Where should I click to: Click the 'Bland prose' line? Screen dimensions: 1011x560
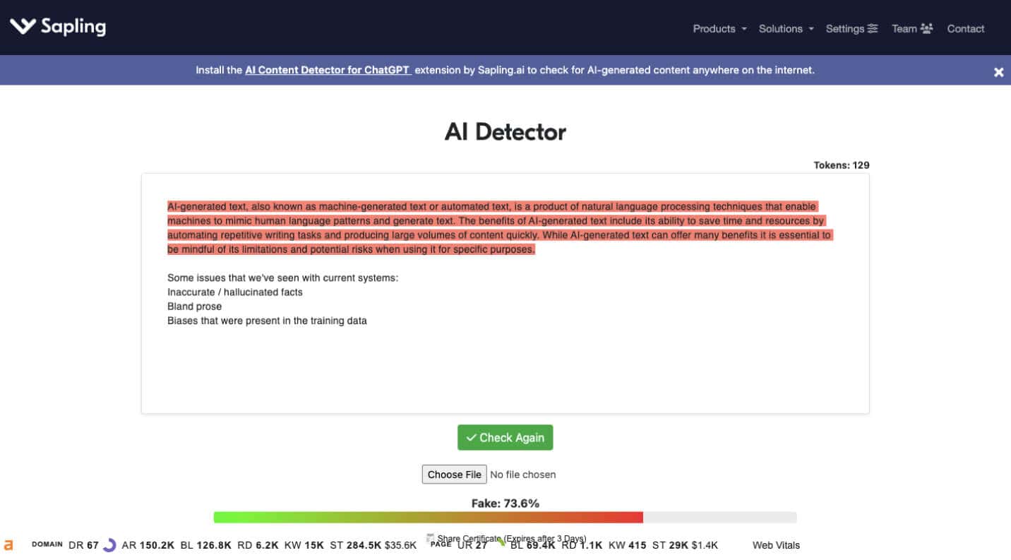click(x=195, y=306)
